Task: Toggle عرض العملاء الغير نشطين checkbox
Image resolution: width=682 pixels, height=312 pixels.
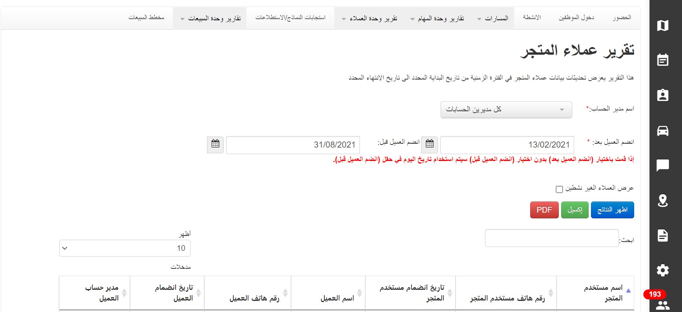Action: pos(559,189)
